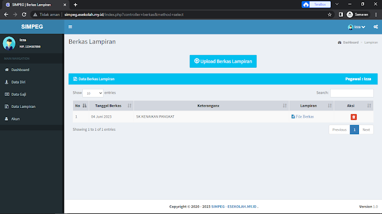The height and width of the screenshot is (214, 382).
Task: Click the Pegawai : Izza label
Action: [358, 79]
